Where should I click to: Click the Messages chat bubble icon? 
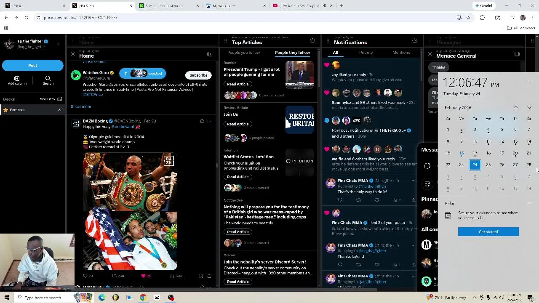click(x=427, y=166)
